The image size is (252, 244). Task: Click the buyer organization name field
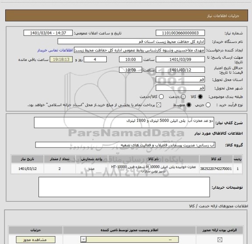[131, 42]
